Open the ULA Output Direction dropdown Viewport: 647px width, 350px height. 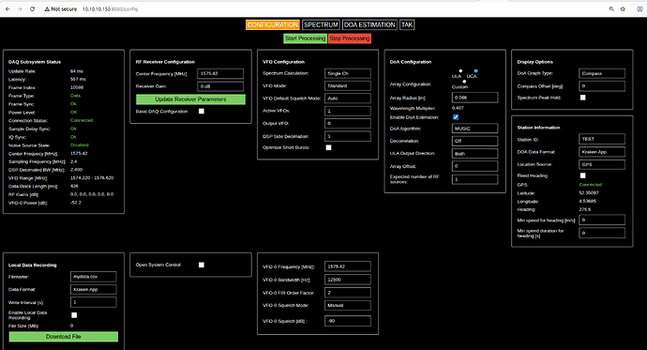tap(474, 154)
